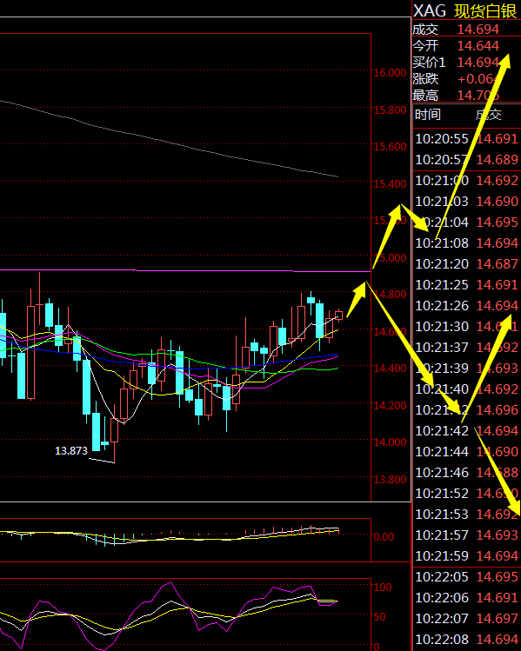The width and height of the screenshot is (521, 651).
Task: Click the 0.00 label in MACD panel
Action: coord(384,537)
